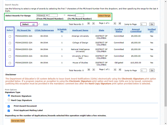Click the Select All link
The width and height of the screenshot is (167, 125).
(33, 24)
